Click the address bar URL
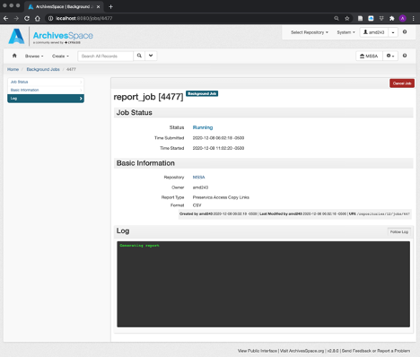The width and height of the screenshot is (420, 357). [84, 18]
